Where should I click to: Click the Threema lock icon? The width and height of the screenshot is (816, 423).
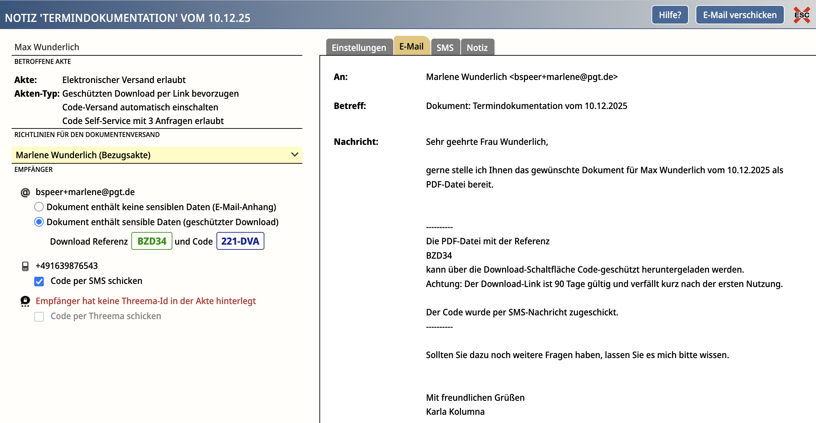(25, 301)
